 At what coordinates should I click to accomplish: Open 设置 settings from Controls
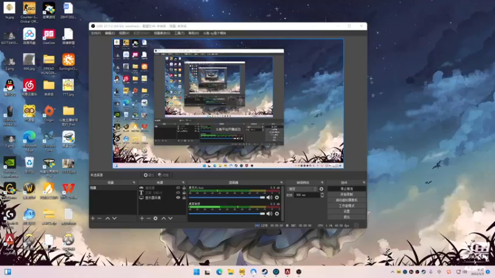[346, 211]
